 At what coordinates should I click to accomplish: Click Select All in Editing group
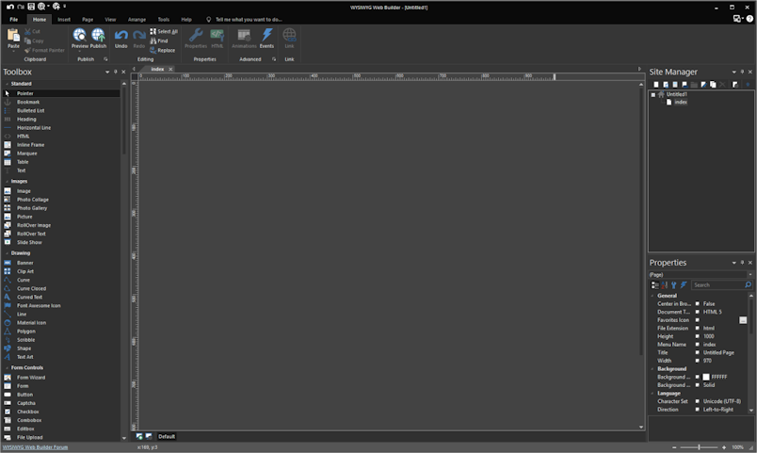(164, 31)
